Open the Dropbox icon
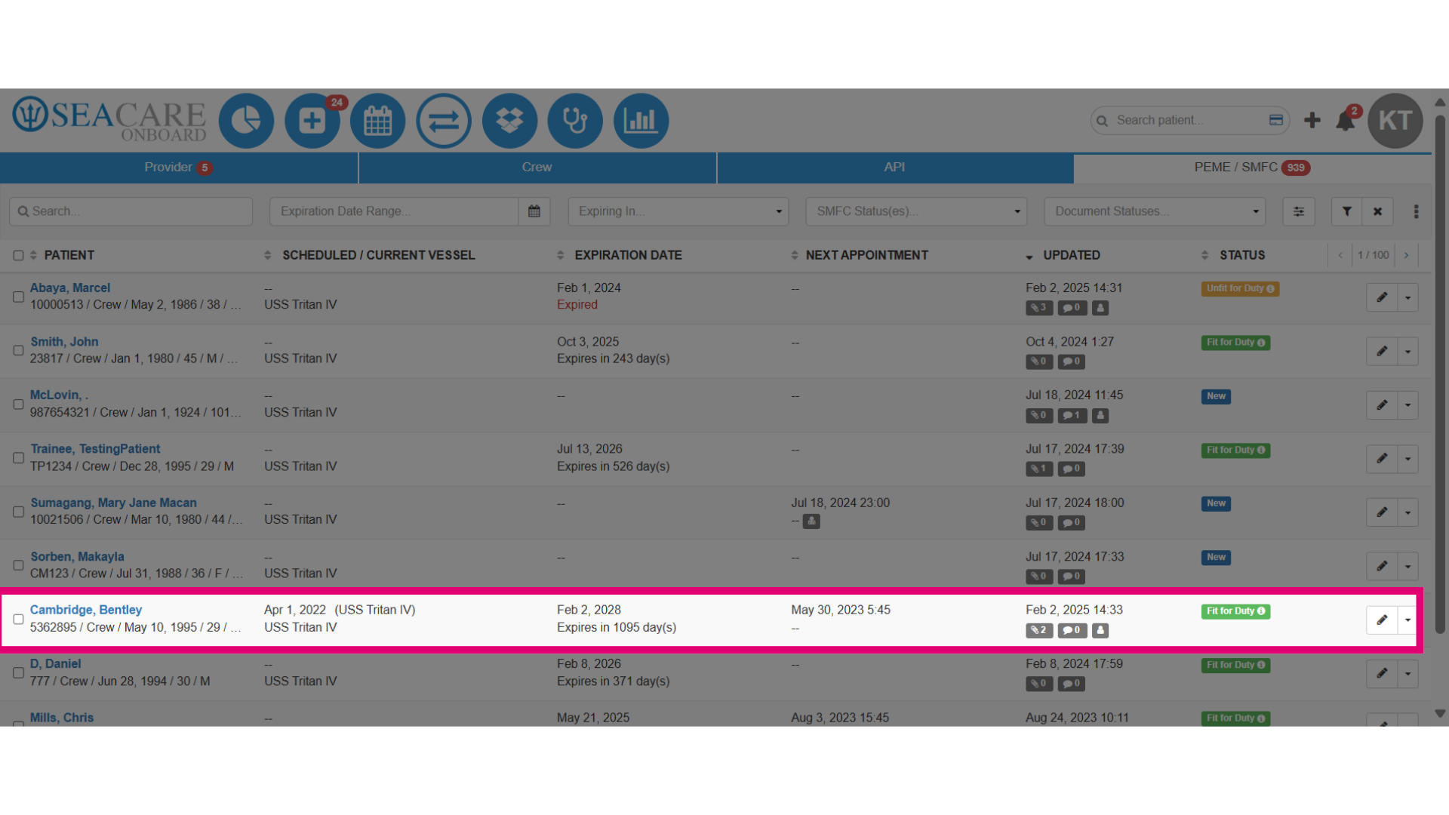This screenshot has height=815, width=1449. point(509,121)
